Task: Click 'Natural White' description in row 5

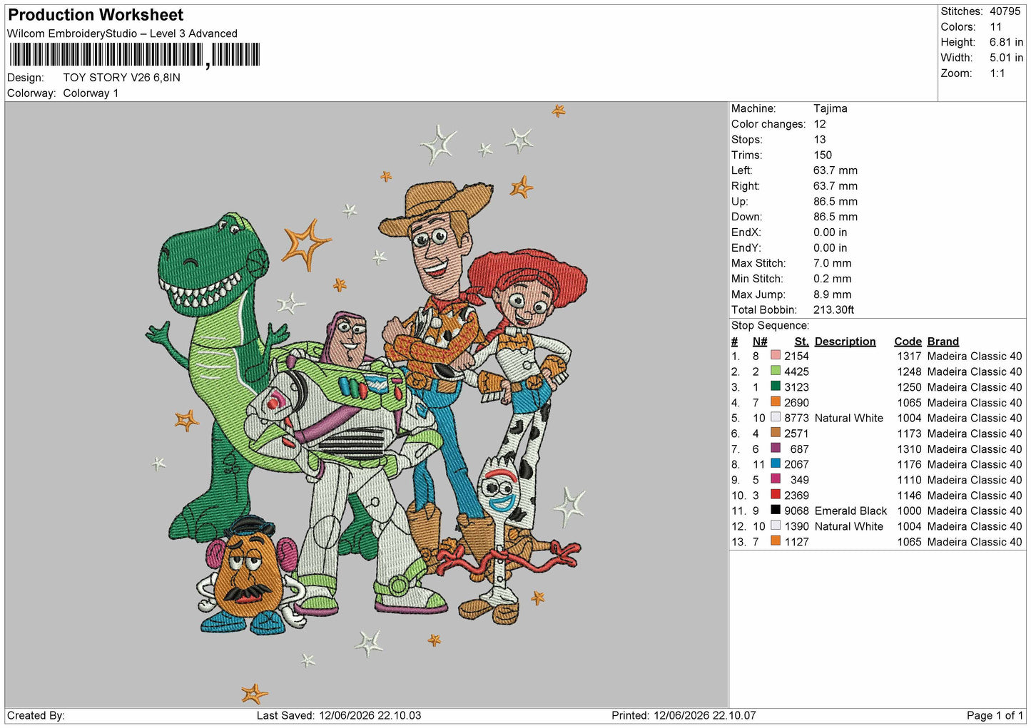Action: tap(849, 418)
